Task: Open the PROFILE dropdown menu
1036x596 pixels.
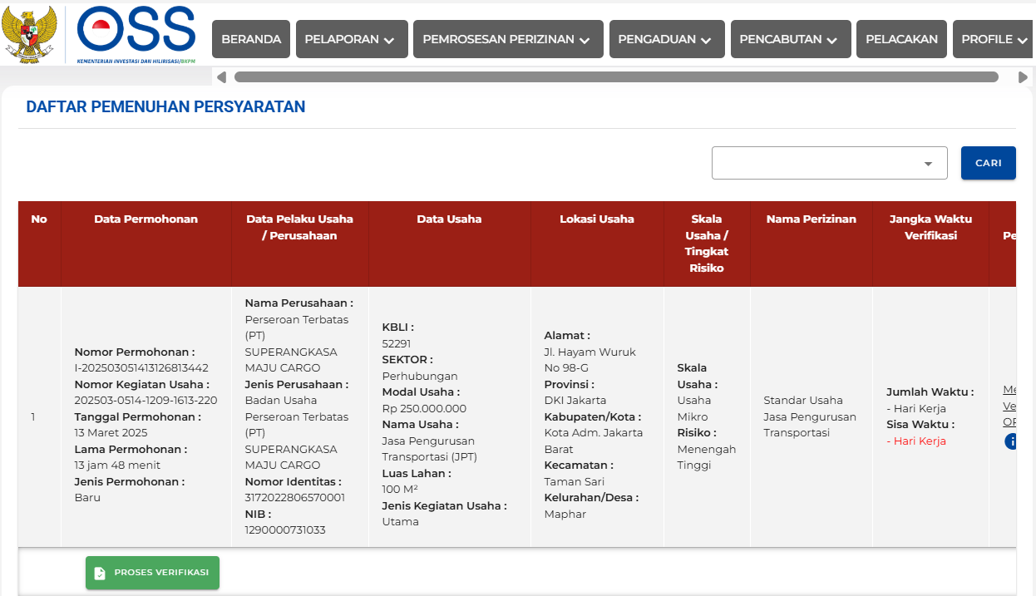Action: 994,39
